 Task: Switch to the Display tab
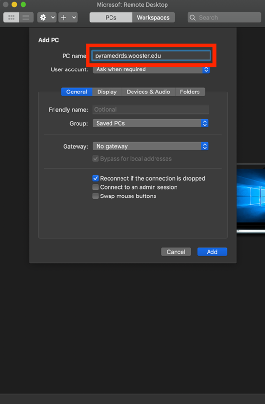[107, 92]
